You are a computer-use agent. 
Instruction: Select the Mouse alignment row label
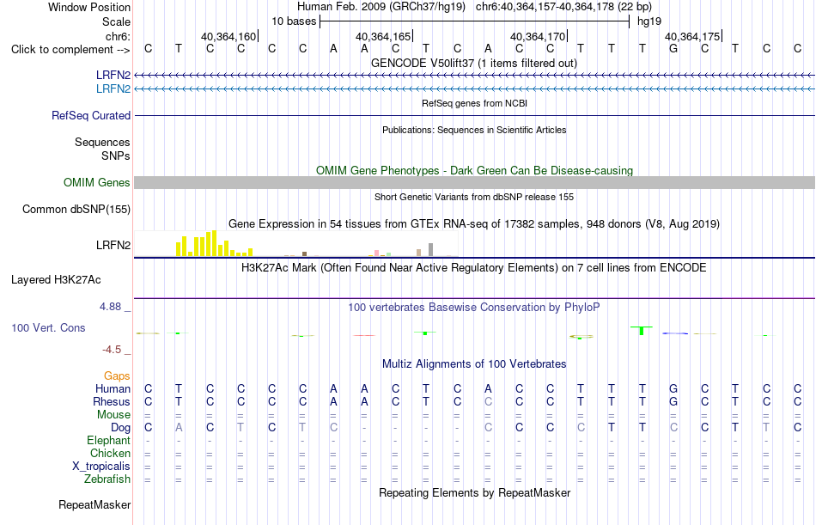(x=113, y=414)
